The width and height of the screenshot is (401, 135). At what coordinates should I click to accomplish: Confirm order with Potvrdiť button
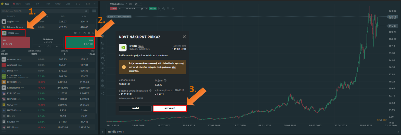click(x=170, y=108)
